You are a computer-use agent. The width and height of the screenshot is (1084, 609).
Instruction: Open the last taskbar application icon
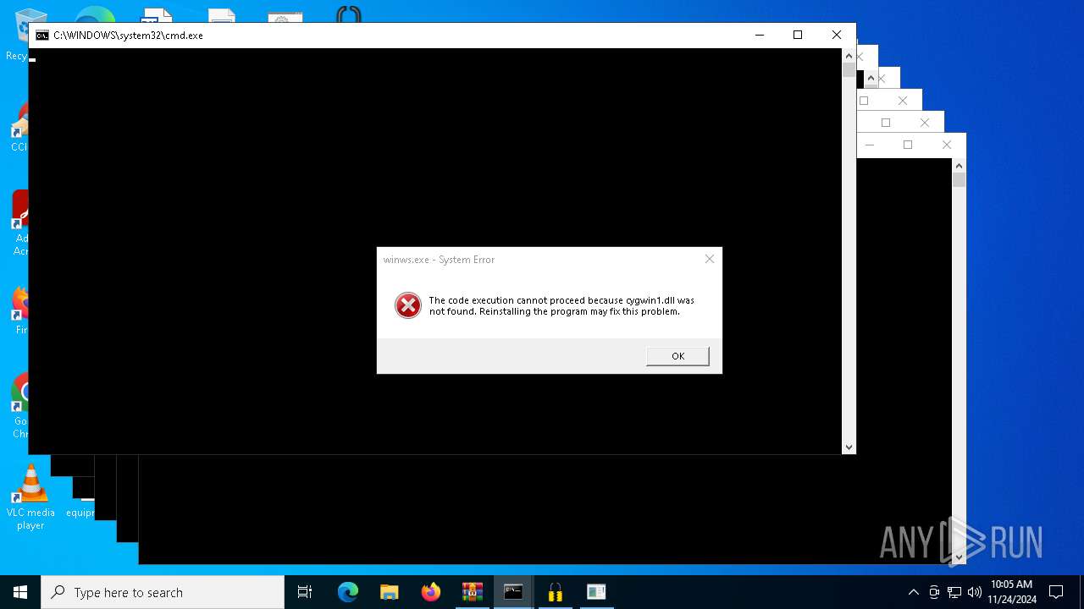(x=596, y=592)
